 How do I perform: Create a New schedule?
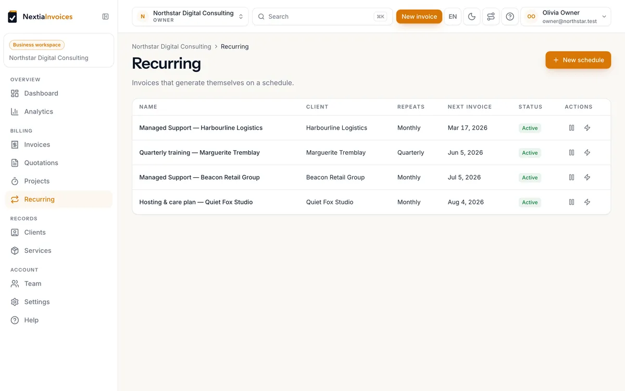click(x=578, y=60)
